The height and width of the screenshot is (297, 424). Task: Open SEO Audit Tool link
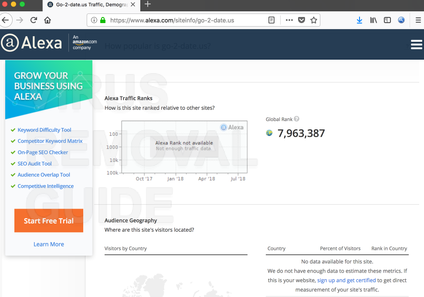point(34,164)
